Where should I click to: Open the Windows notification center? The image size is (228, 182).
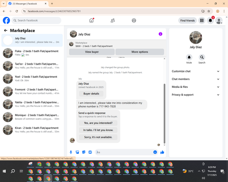click(x=223, y=172)
